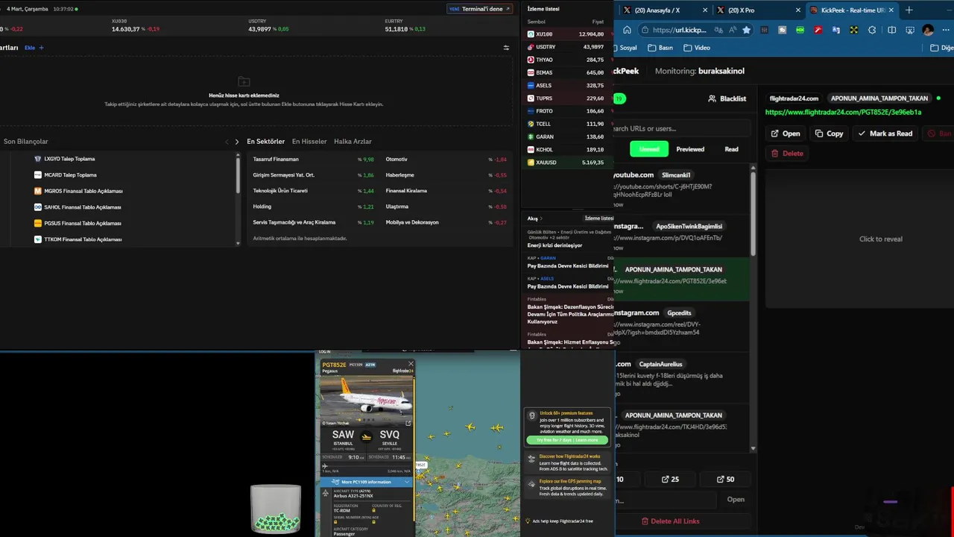The width and height of the screenshot is (954, 537).
Task: Click the next arrow beside Son Bilançolar
Action: [237, 142]
